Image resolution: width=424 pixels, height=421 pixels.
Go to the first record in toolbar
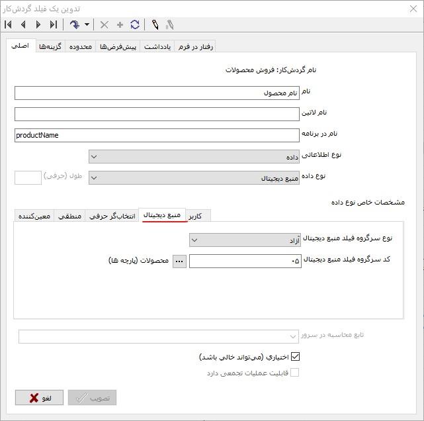9,24
